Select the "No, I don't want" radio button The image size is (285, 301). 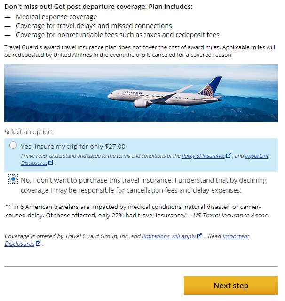coord(13,179)
